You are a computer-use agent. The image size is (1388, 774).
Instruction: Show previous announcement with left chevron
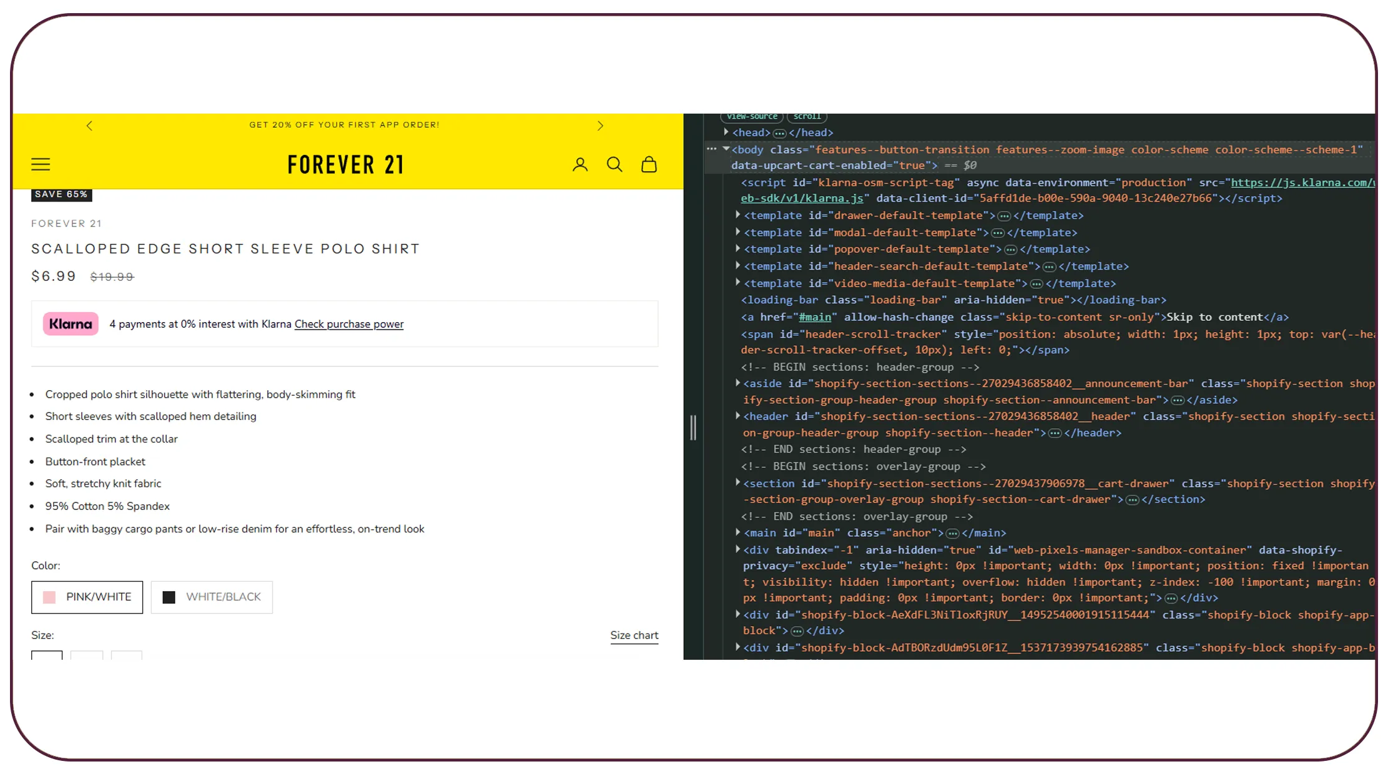[89, 125]
